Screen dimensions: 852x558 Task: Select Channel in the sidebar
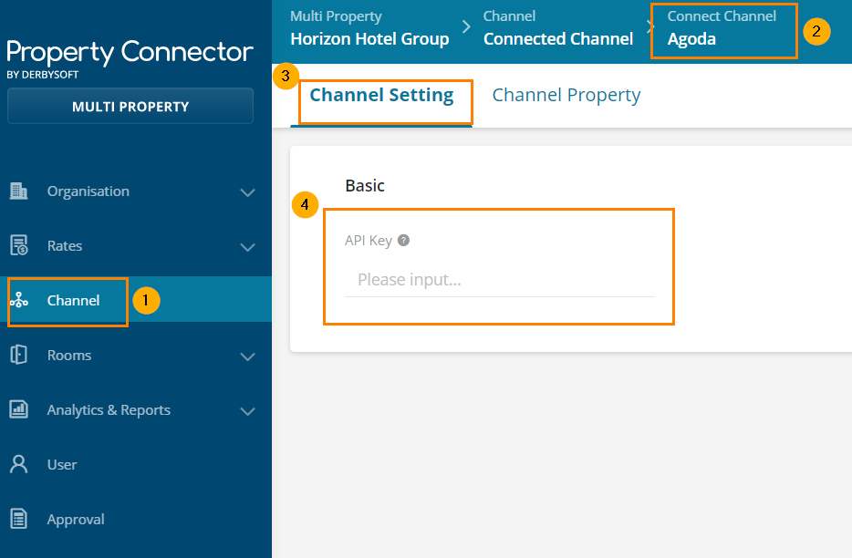pyautogui.click(x=136, y=300)
